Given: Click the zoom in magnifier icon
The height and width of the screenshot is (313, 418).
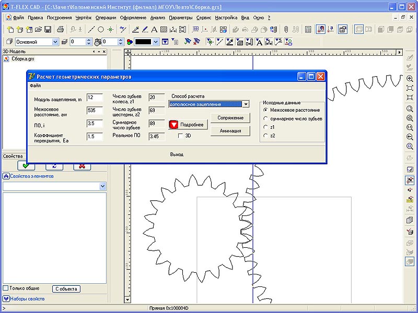Looking at the screenshot, I should pos(410,79).
